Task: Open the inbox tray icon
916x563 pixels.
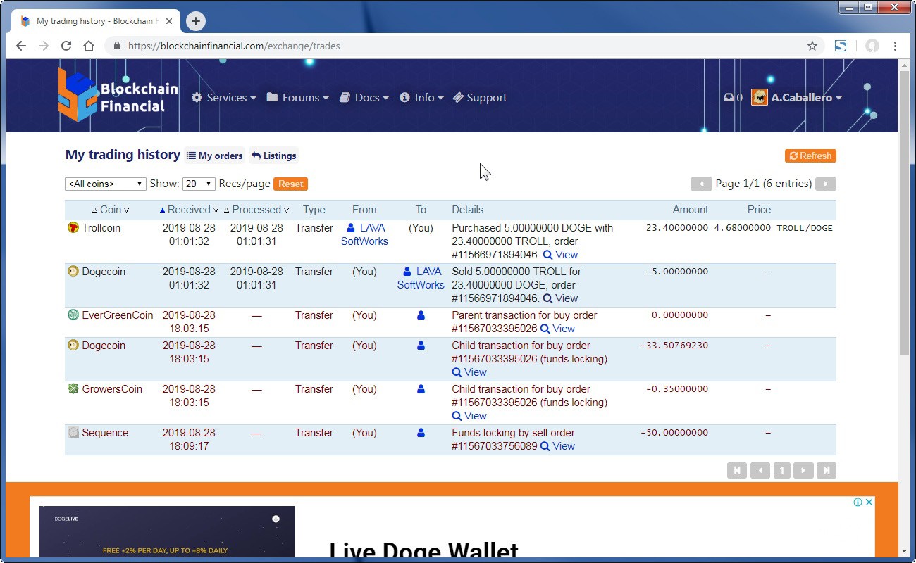Action: (x=729, y=98)
